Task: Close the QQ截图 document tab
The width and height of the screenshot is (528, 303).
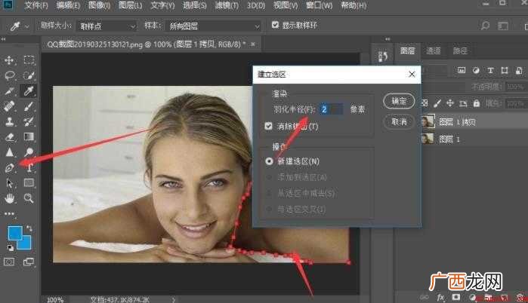Action: [x=252, y=44]
